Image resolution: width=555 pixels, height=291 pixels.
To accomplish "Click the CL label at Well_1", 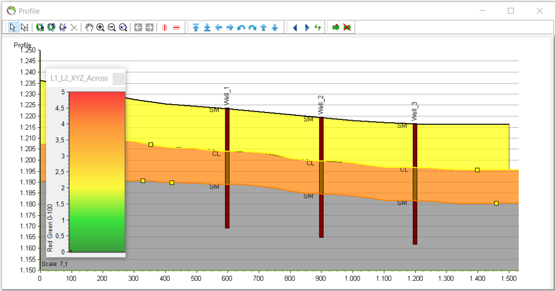I will pos(216,154).
